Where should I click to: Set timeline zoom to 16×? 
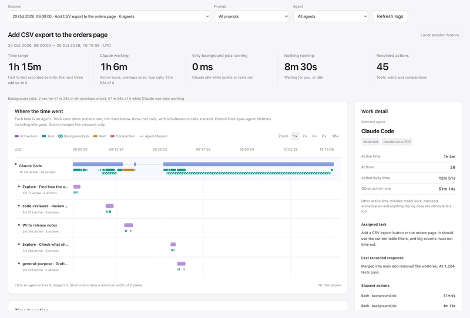coord(335,136)
